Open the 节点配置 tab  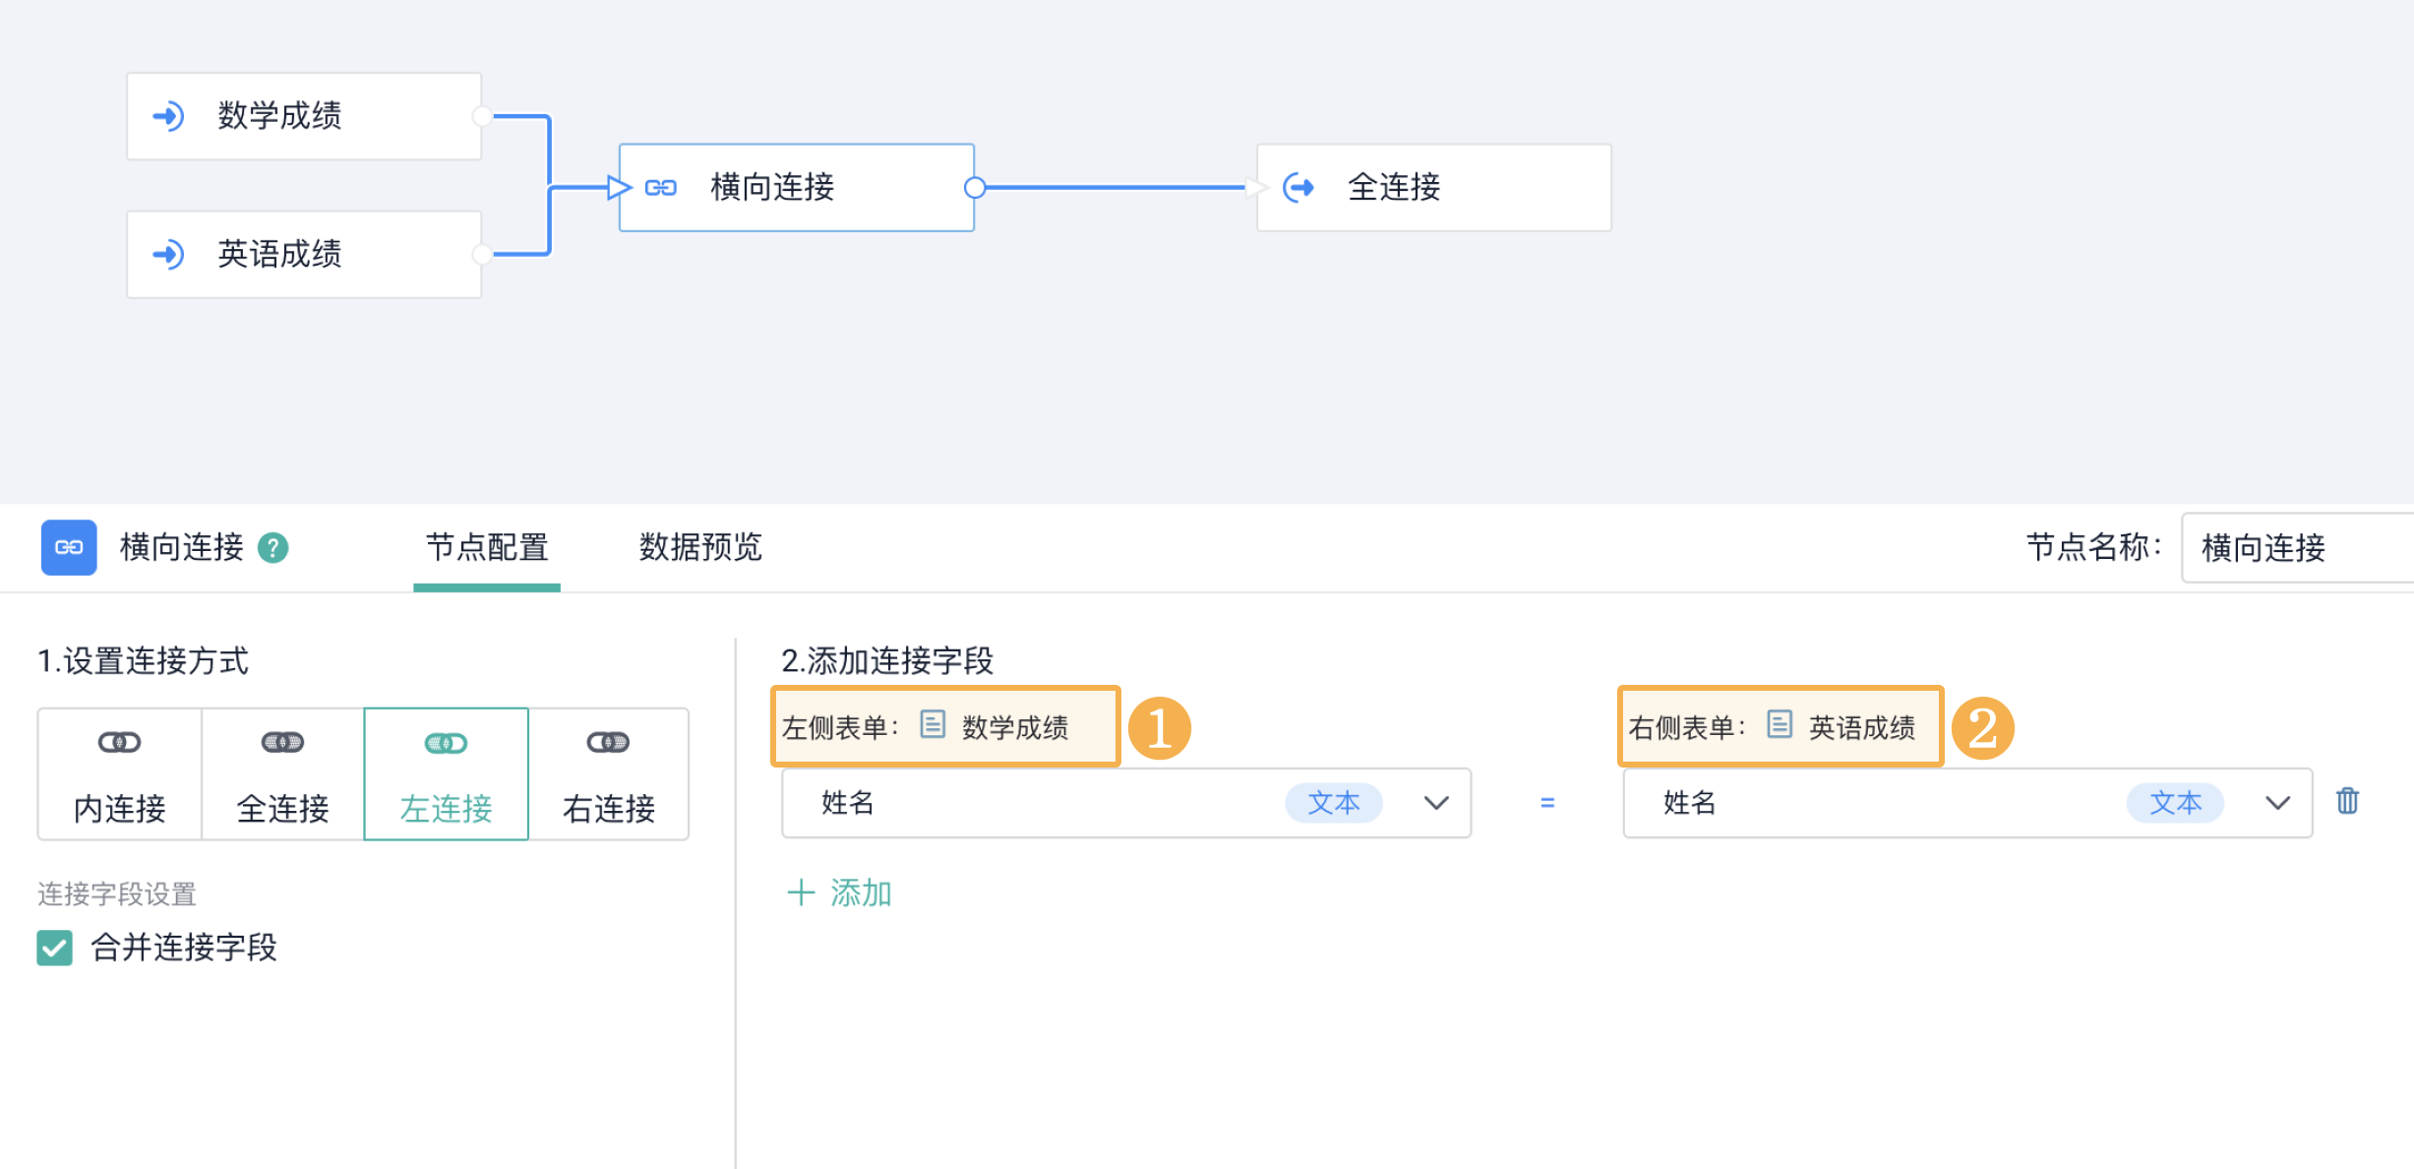[x=487, y=547]
